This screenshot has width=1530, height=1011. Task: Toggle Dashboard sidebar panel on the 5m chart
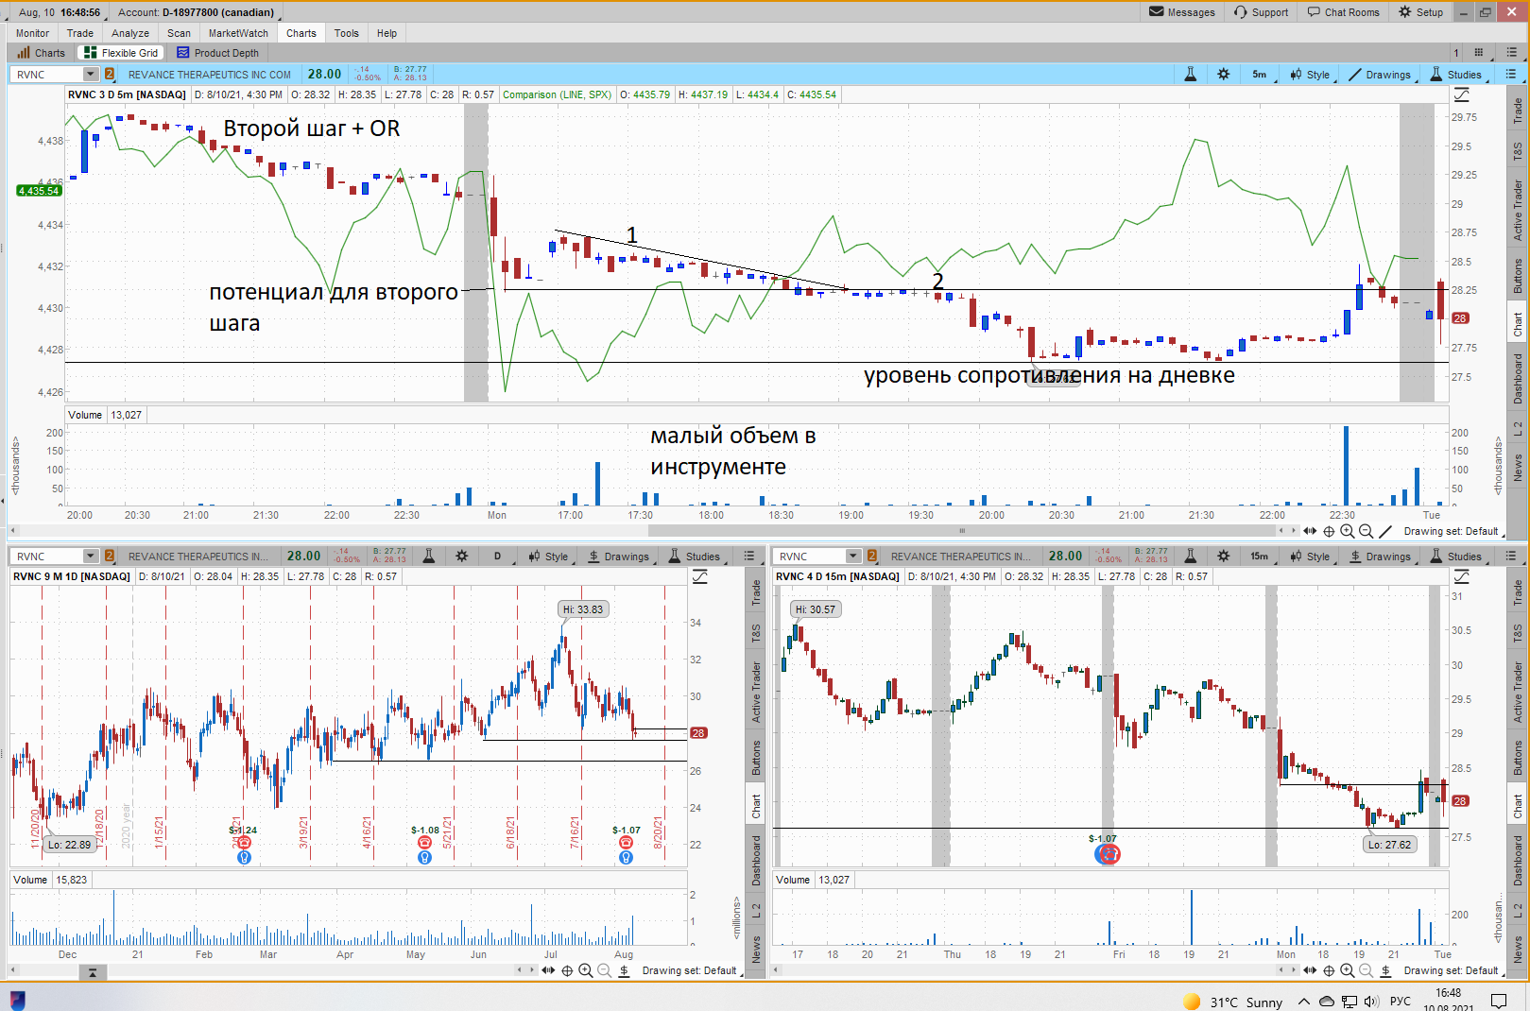1518,378
